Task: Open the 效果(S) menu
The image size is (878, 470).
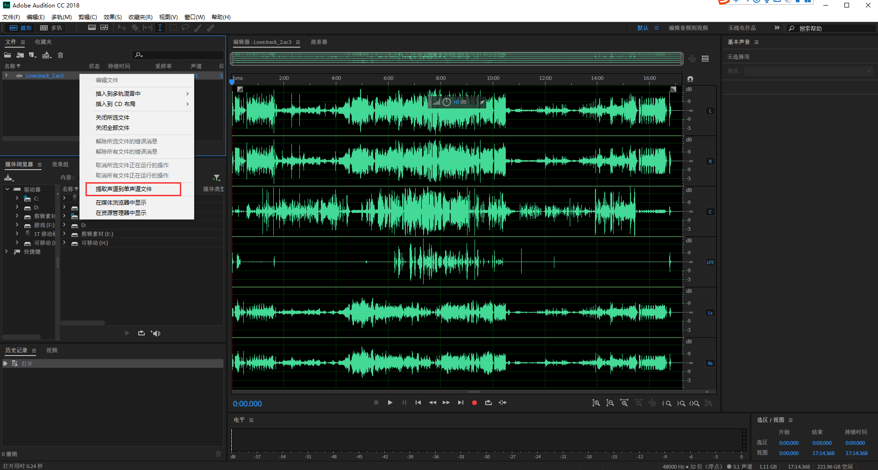Action: pos(113,17)
